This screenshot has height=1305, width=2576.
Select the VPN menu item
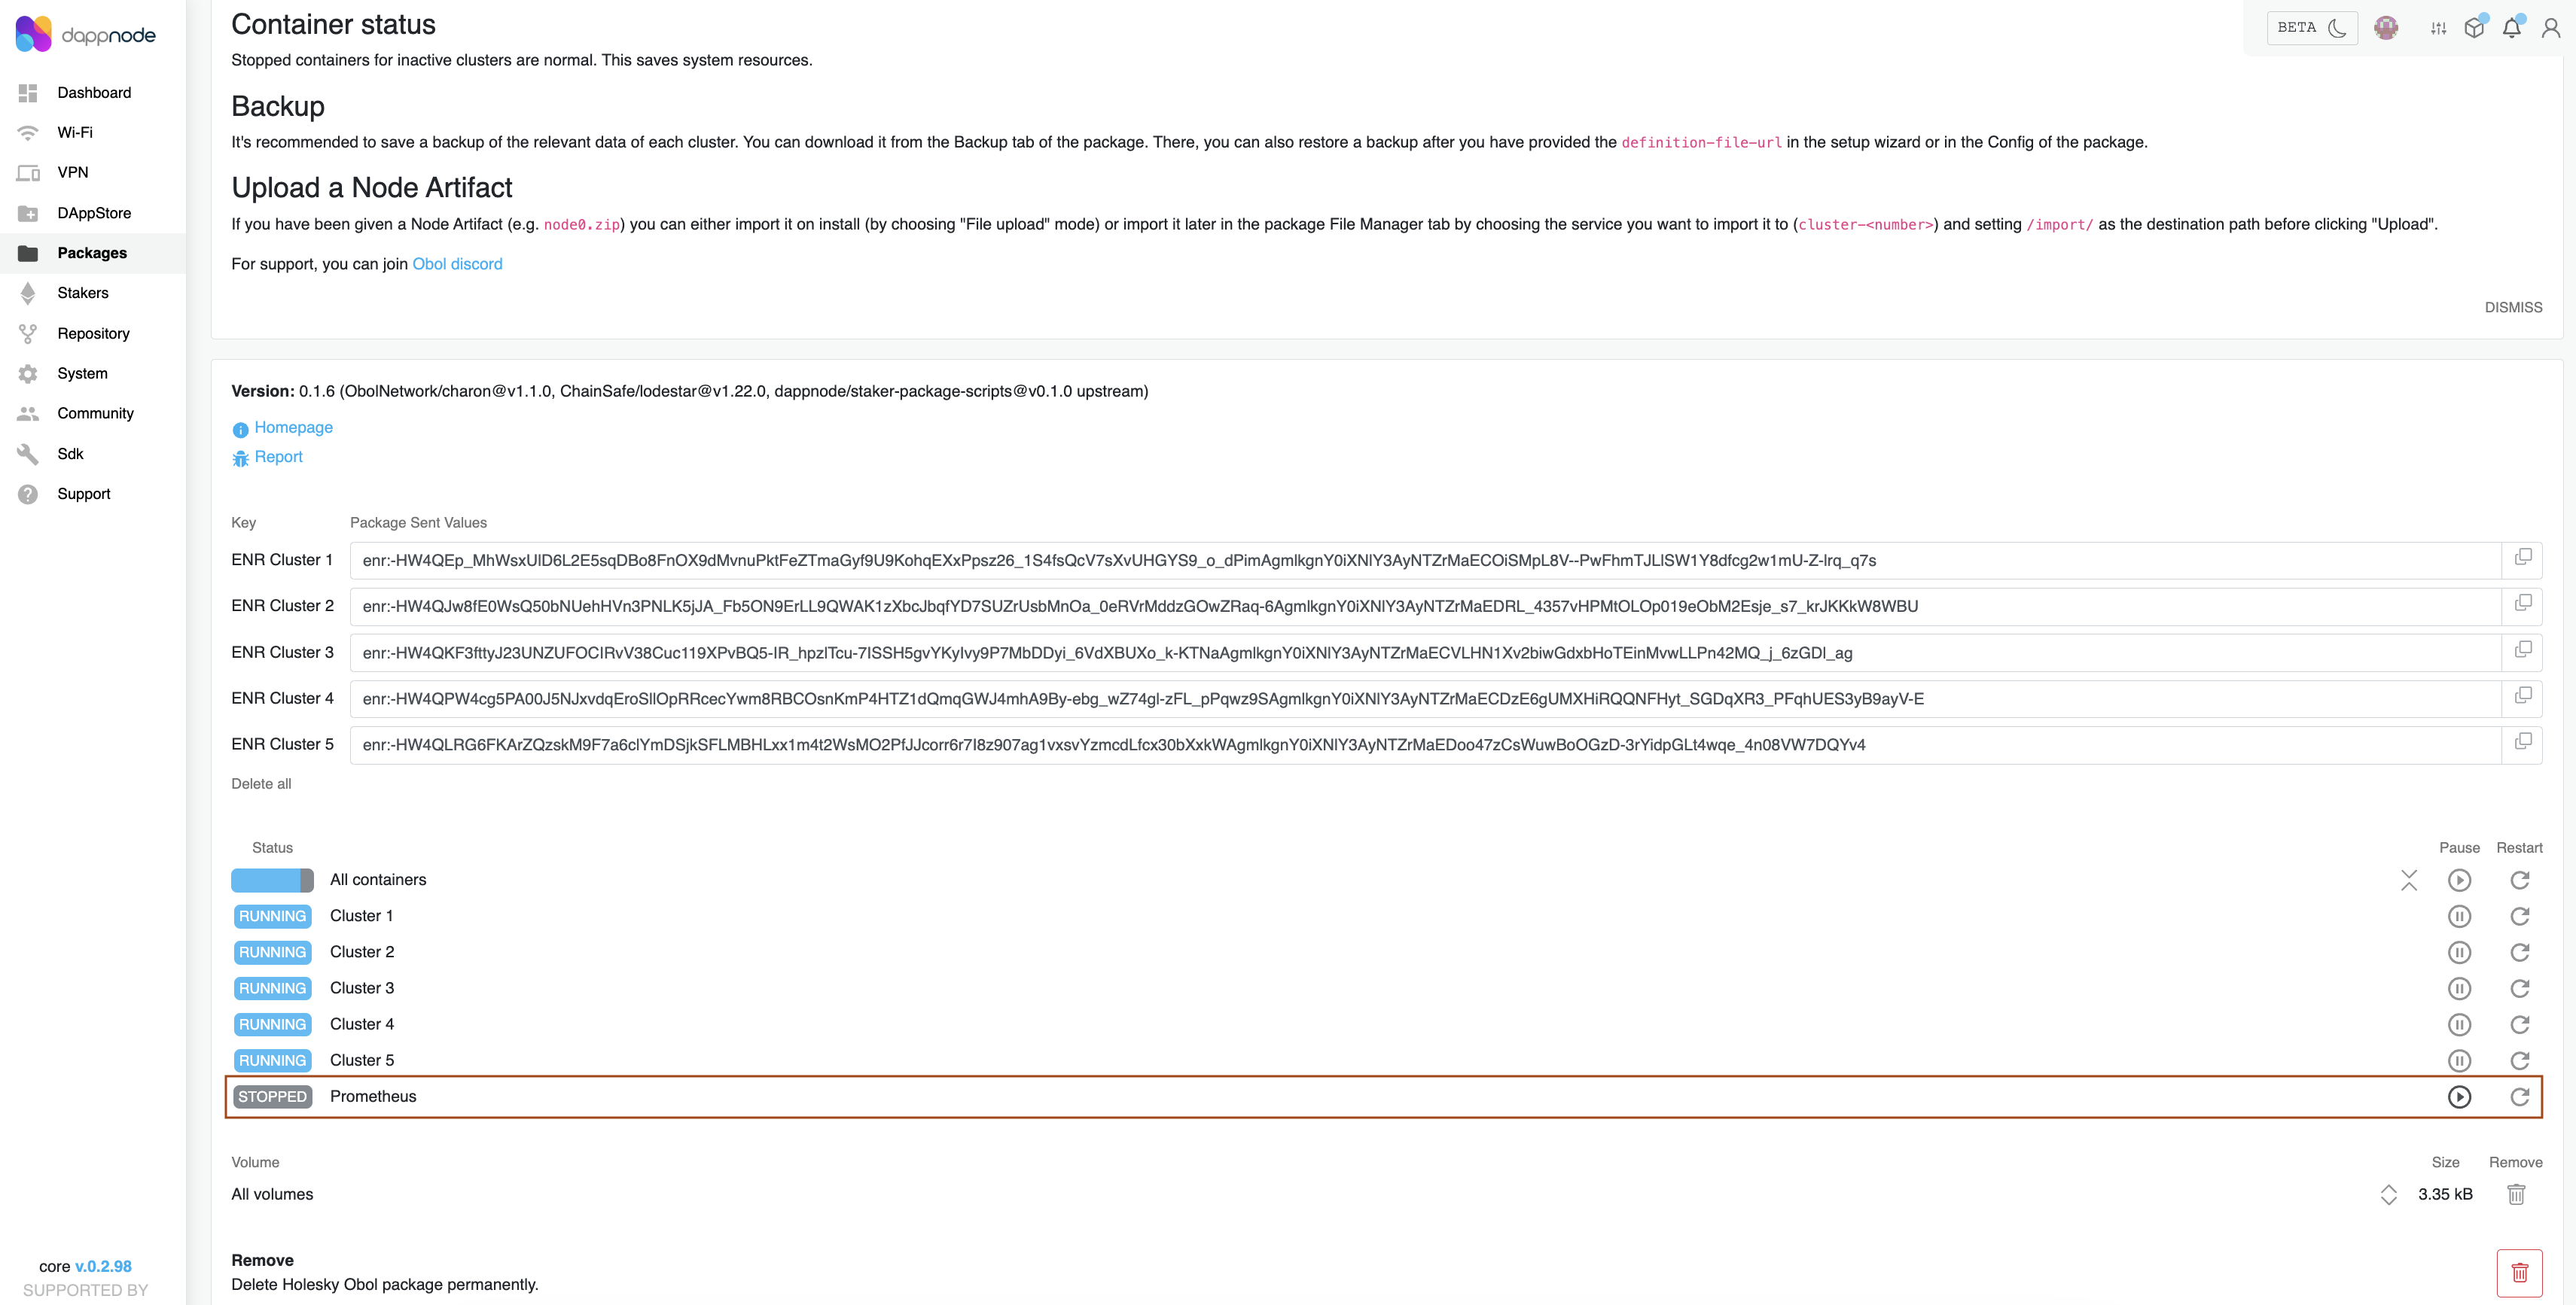[73, 172]
